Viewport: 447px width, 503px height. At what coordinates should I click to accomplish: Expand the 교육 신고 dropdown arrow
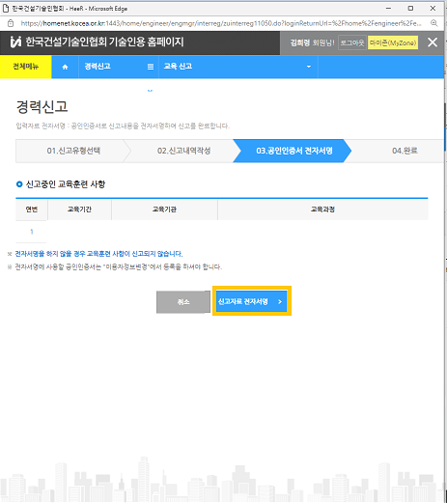309,67
